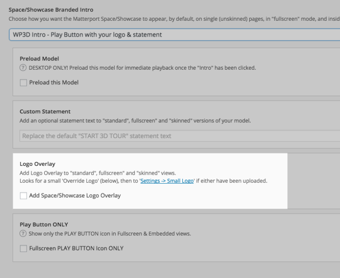Click the Custom Statement section heading

(x=45, y=111)
